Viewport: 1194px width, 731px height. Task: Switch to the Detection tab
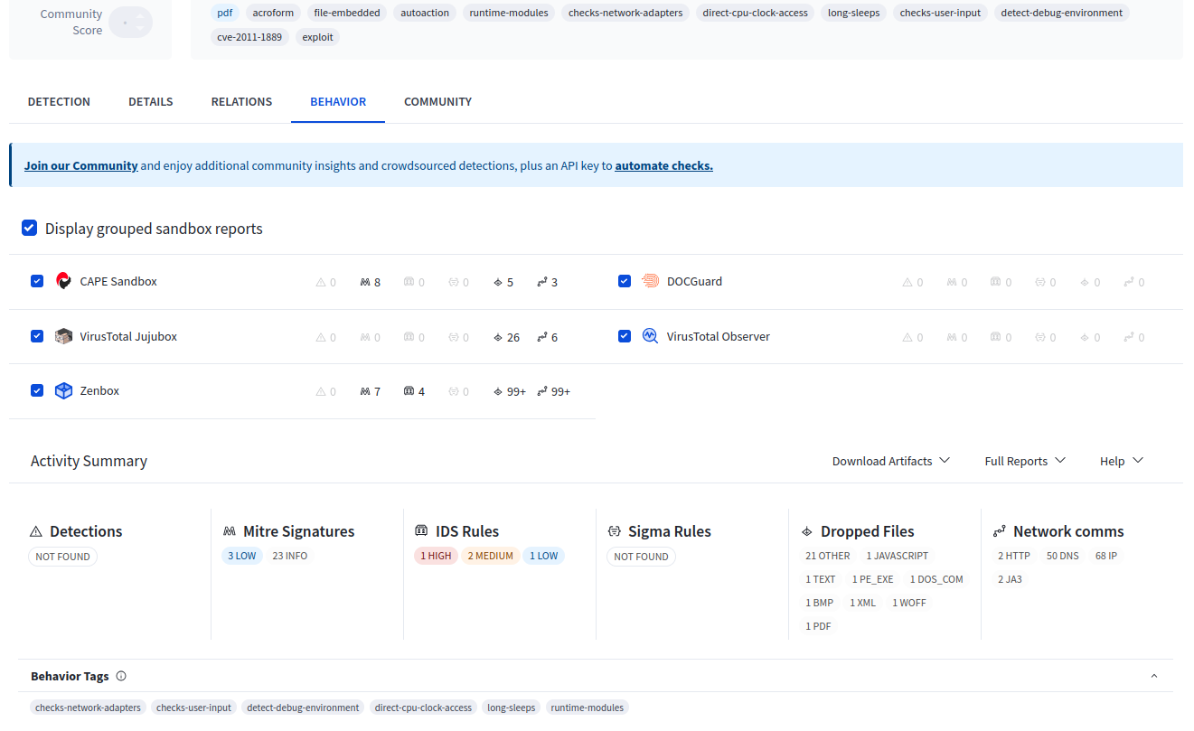coord(59,102)
